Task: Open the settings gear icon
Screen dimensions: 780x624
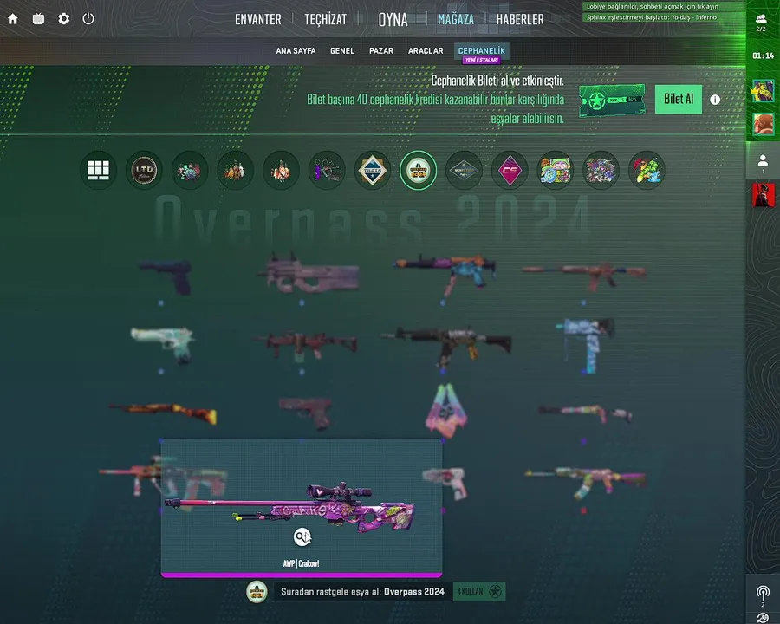Action: click(63, 19)
